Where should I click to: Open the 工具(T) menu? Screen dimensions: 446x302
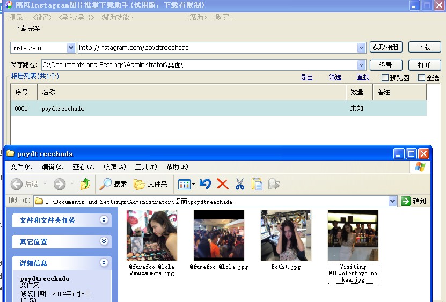click(146, 167)
